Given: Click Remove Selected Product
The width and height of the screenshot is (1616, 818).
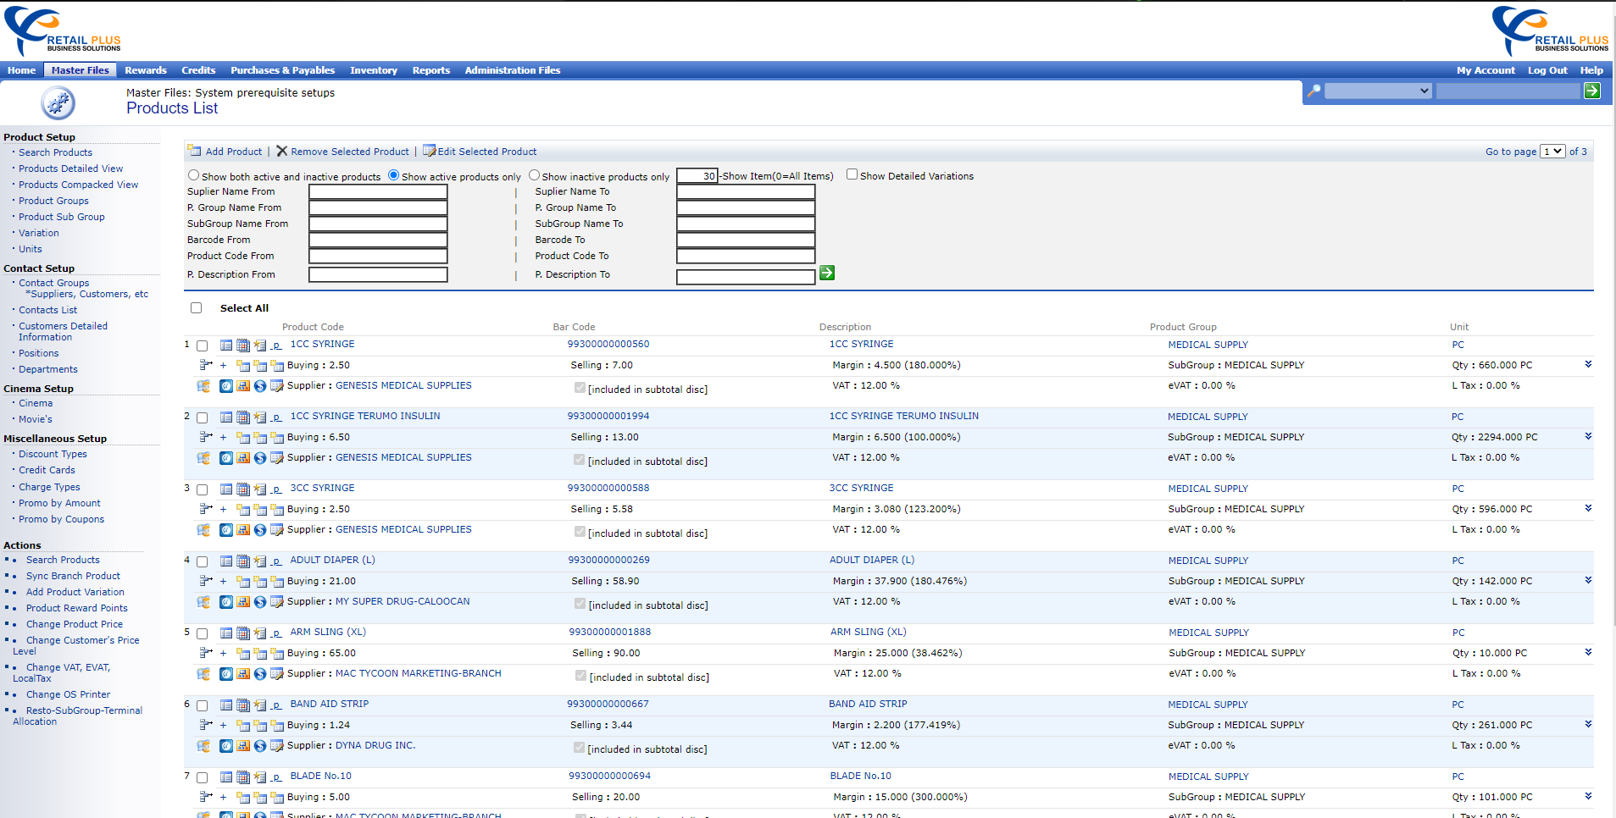Looking at the screenshot, I should point(348,151).
